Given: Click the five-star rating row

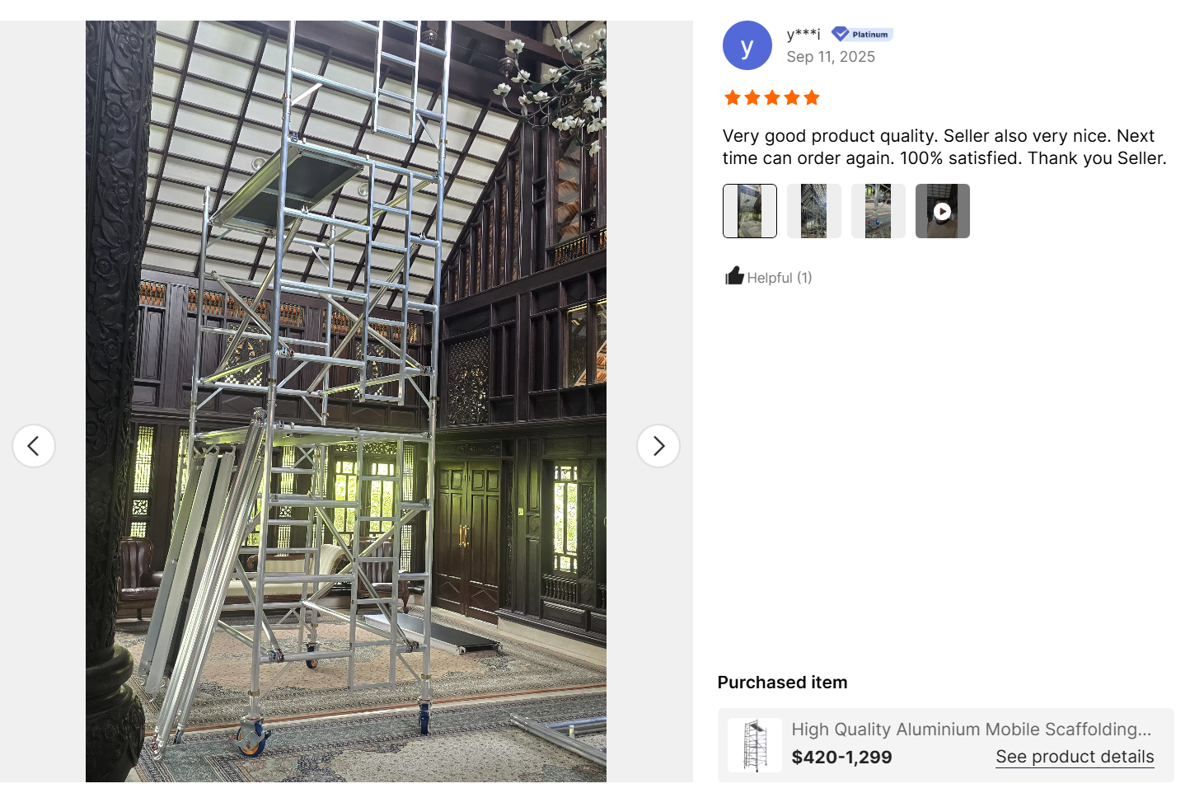Looking at the screenshot, I should pos(771,98).
